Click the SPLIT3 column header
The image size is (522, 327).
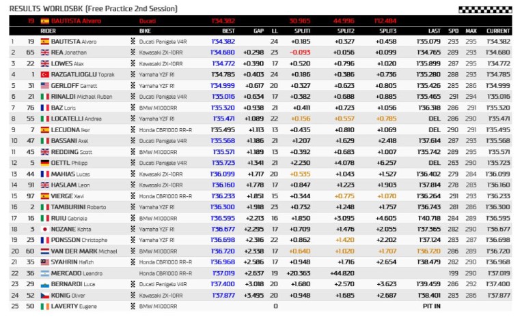pos(388,31)
